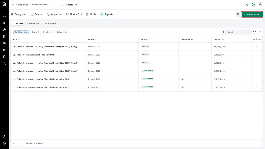Image resolution: width=265 pixels, height=149 pixels.
Task: Open the compass icon in sidebar
Action: click(x=4, y=30)
